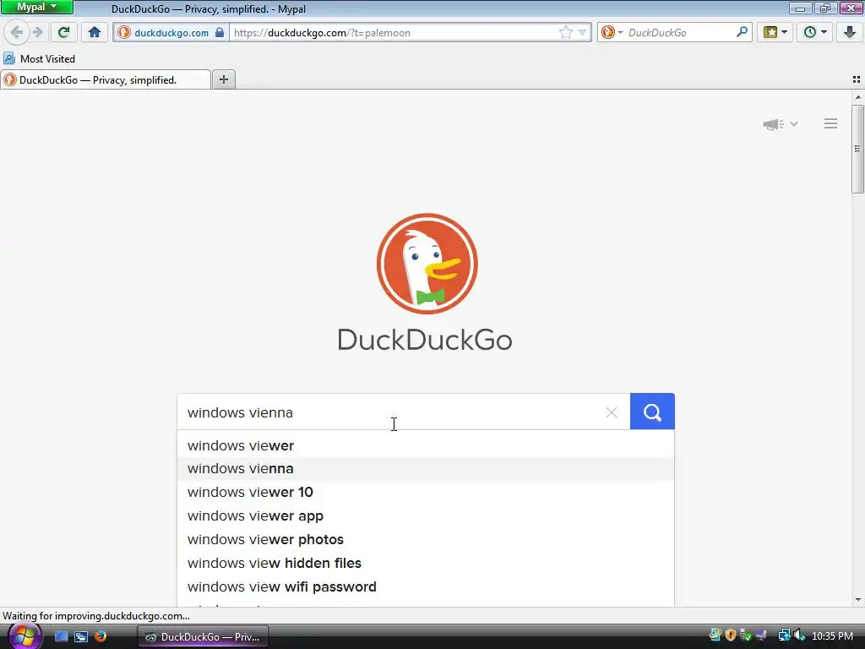Click the status bar loading message
Viewport: 865px width, 649px height.
click(96, 616)
